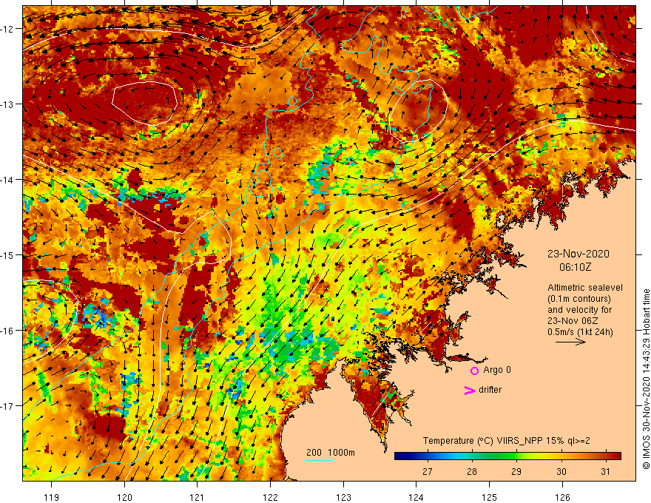This screenshot has height=503, width=651.
Task: Click the '200 1000m' bathymetry label
Action: click(x=331, y=453)
